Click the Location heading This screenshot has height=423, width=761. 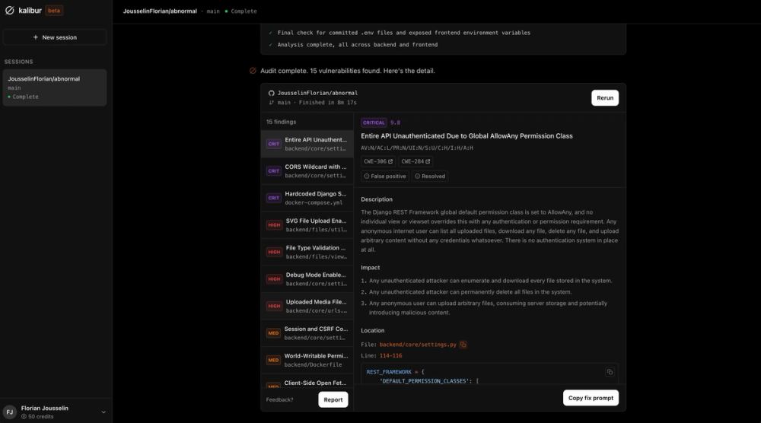point(372,330)
